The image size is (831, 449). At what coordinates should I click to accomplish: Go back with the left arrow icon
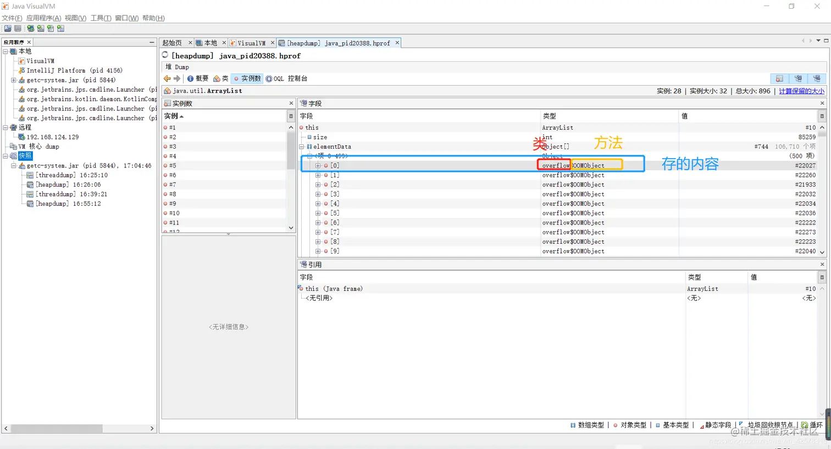(167, 78)
